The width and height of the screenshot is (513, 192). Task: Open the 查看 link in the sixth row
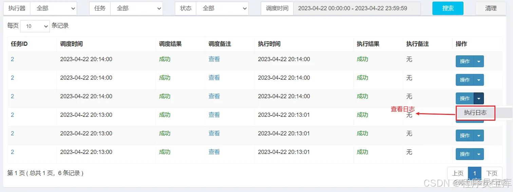(x=214, y=152)
